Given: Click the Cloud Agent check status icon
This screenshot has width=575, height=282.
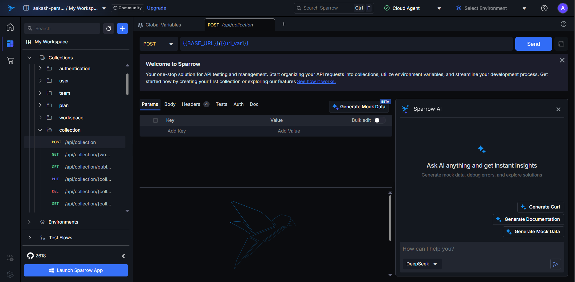Looking at the screenshot, I should 387,8.
